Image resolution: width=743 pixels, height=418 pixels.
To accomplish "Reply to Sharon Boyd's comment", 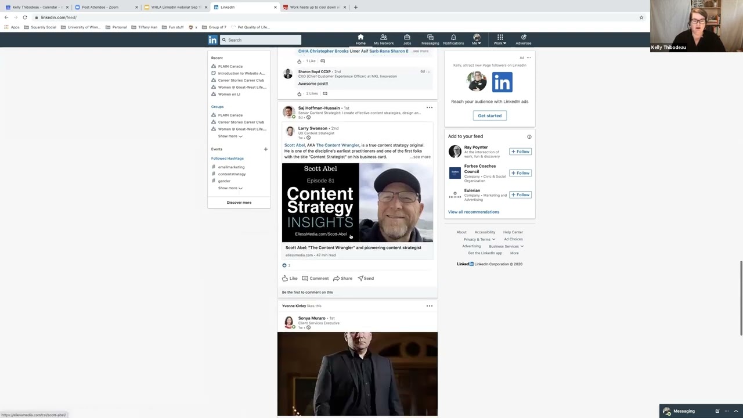I will click(x=325, y=93).
